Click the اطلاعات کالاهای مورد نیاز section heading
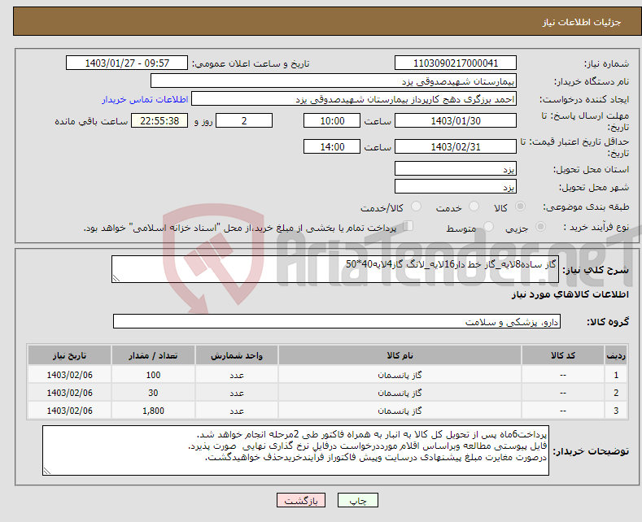This screenshot has width=642, height=522. click(570, 294)
